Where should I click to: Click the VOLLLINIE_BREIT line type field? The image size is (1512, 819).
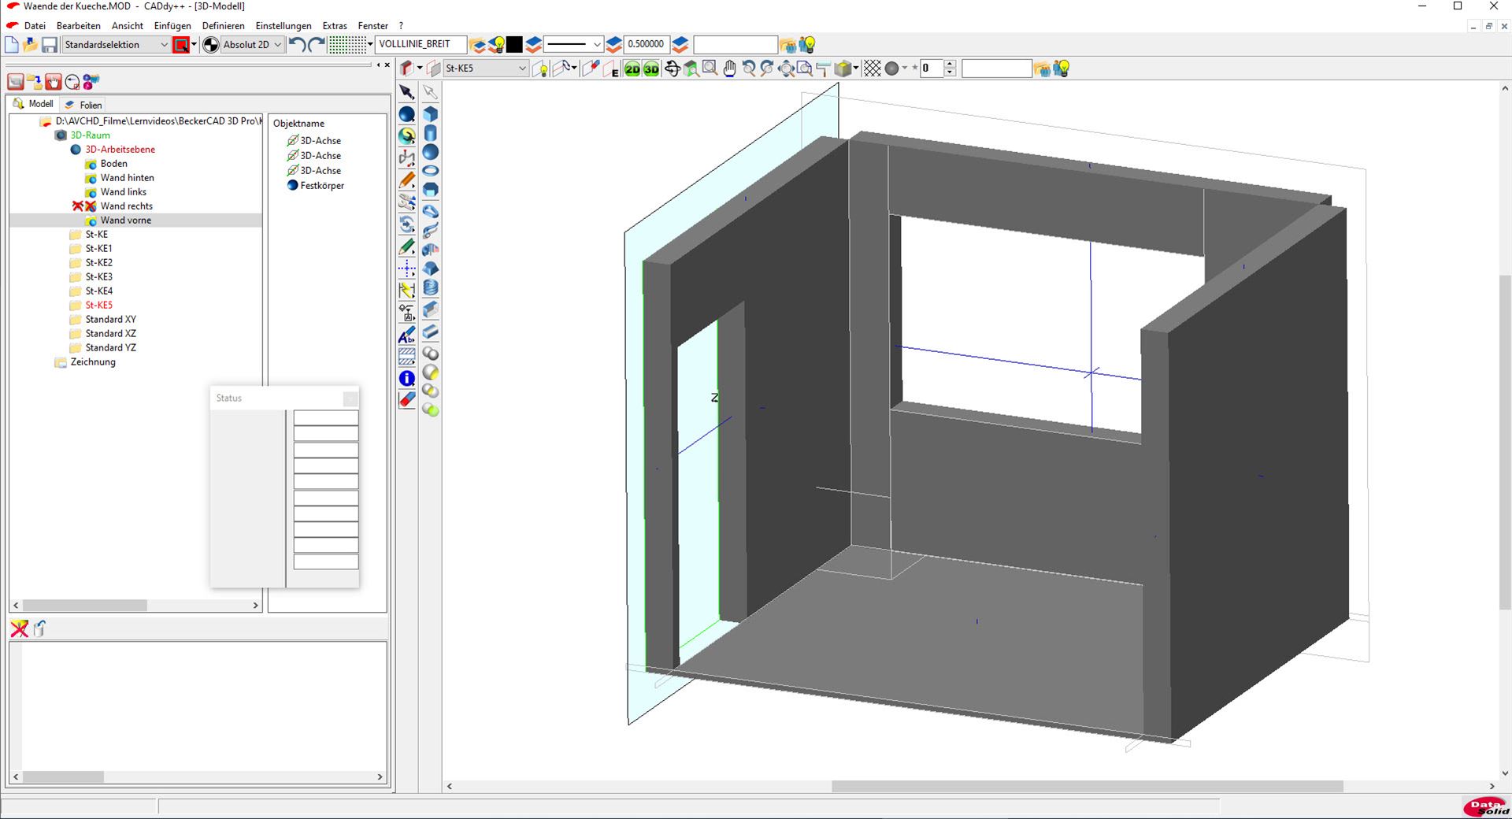[x=421, y=45]
